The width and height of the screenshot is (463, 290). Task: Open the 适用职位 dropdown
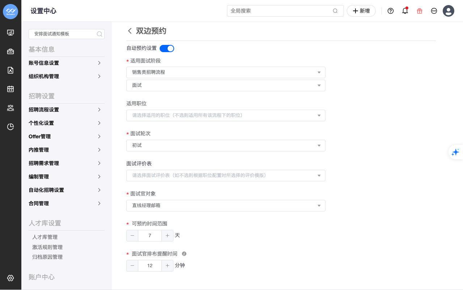point(226,115)
